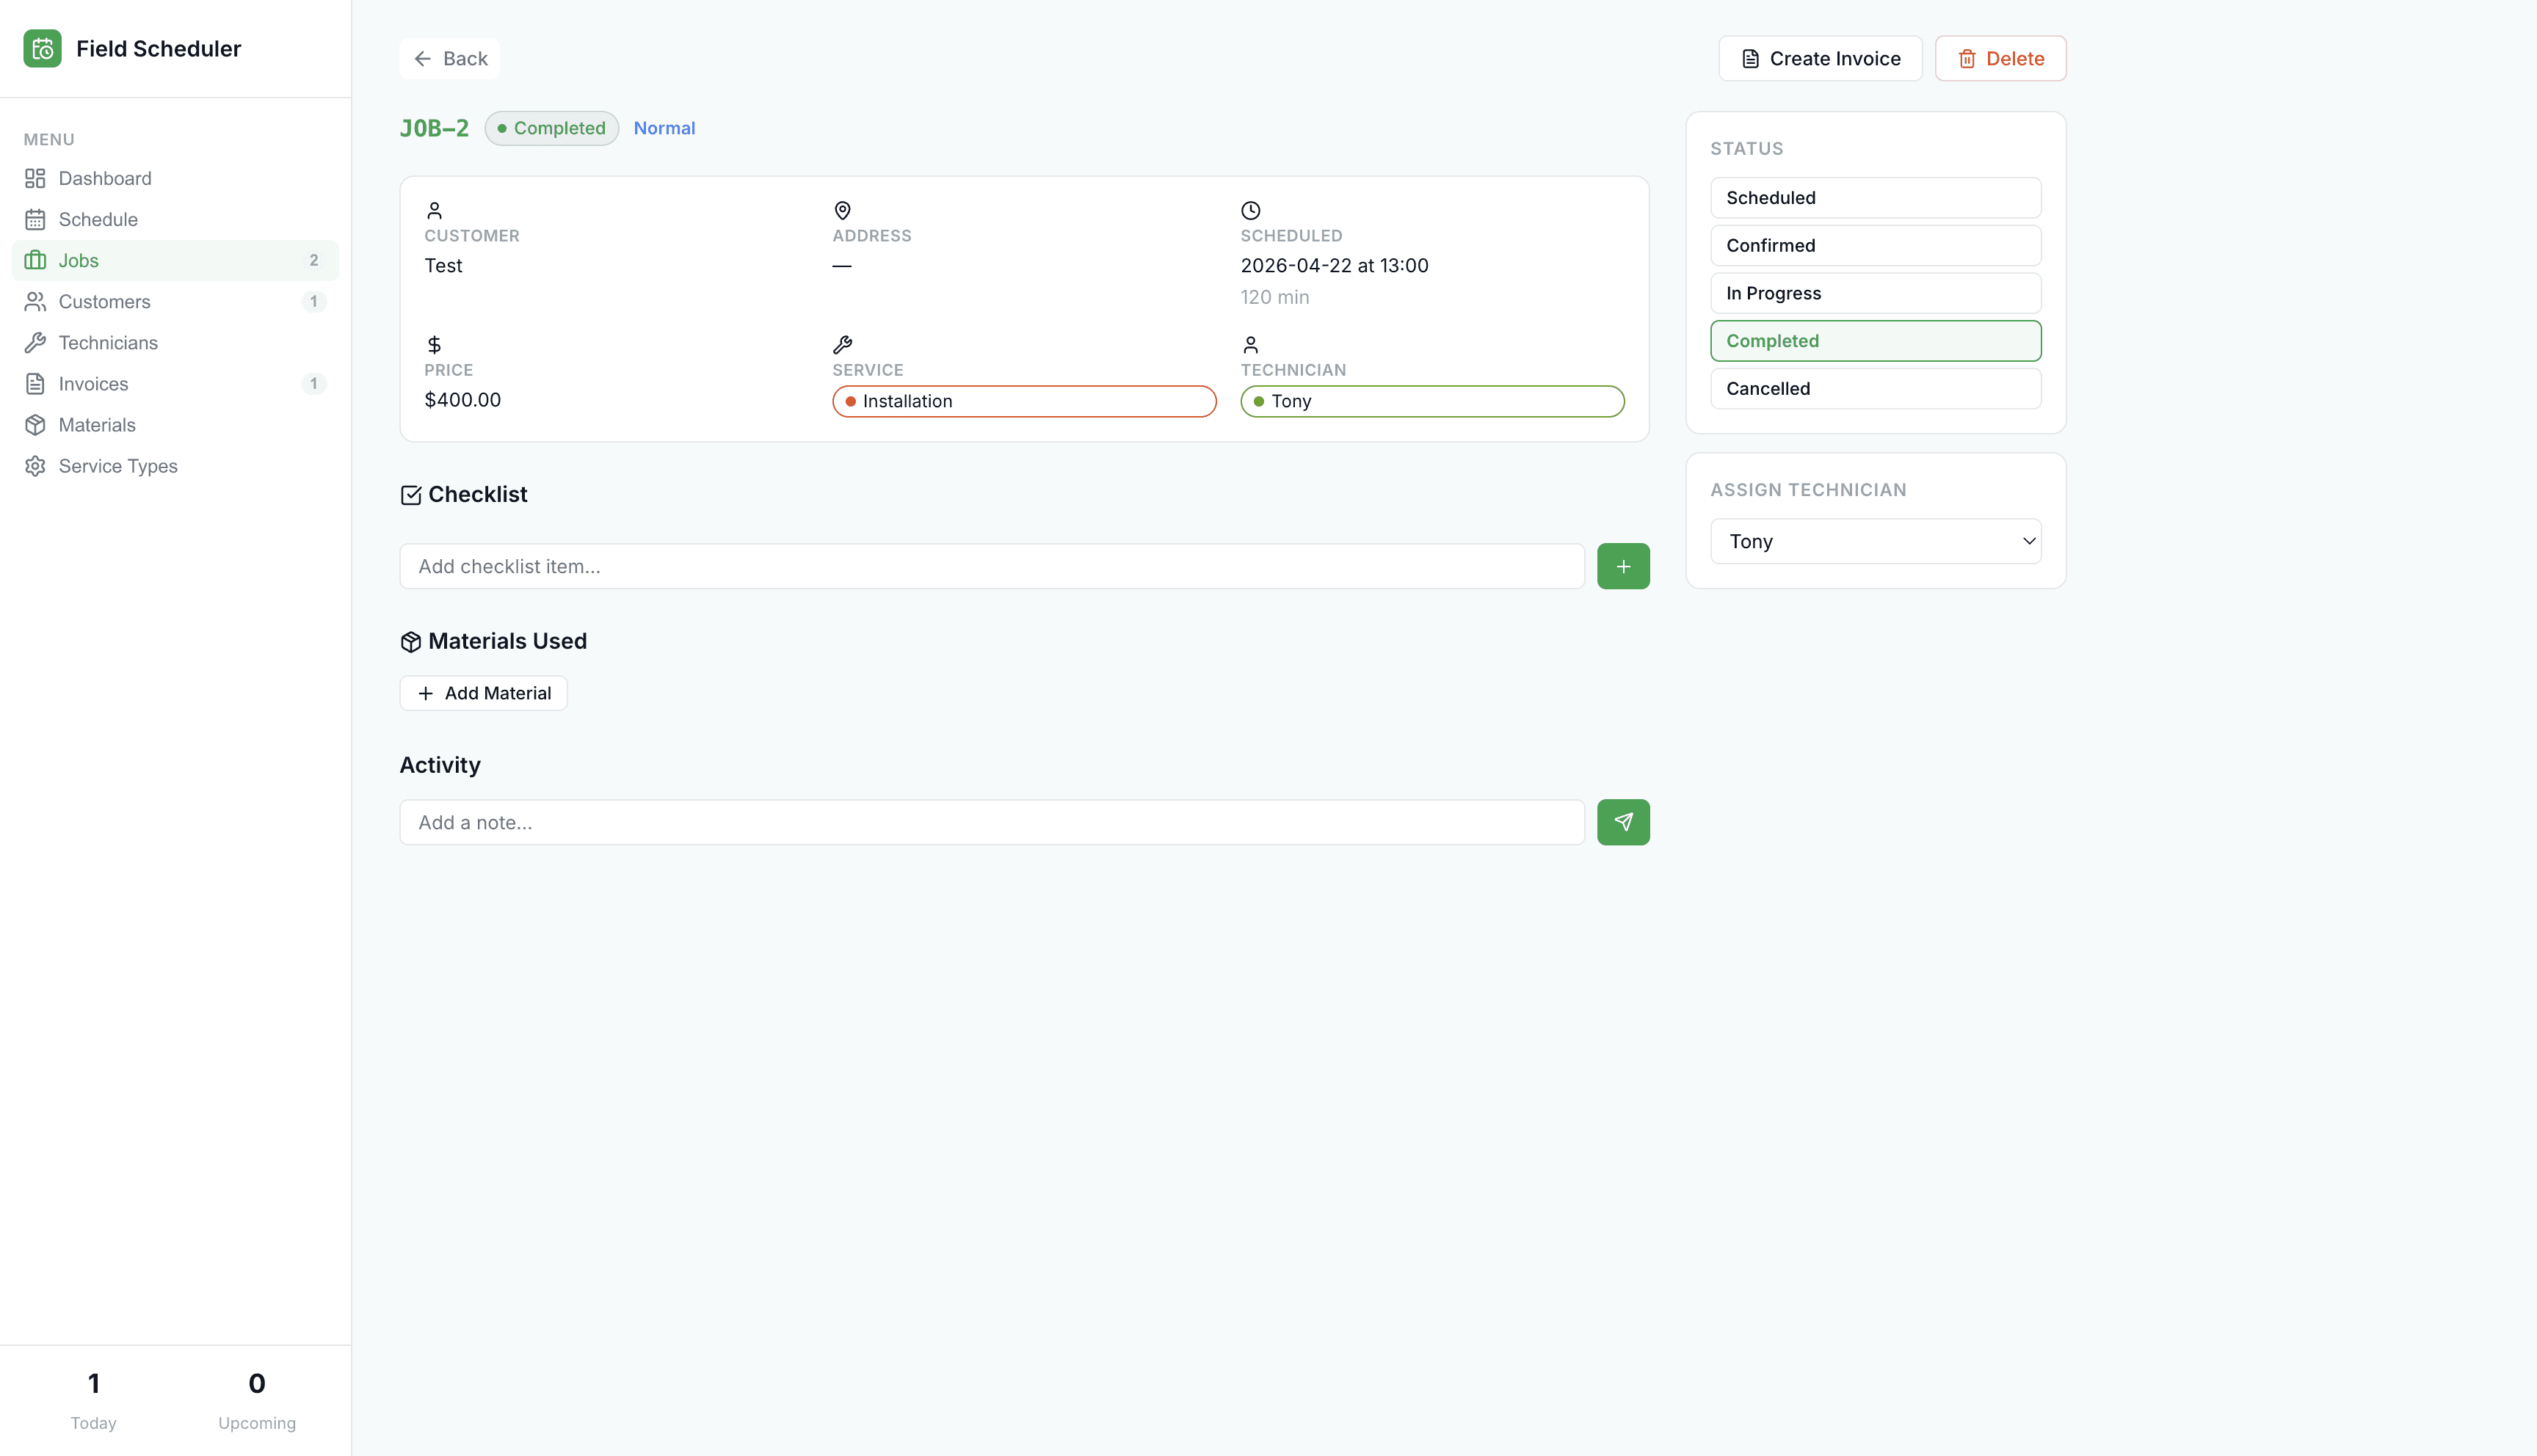Open Schedule from the sidebar
The height and width of the screenshot is (1456, 2537).
[97, 219]
